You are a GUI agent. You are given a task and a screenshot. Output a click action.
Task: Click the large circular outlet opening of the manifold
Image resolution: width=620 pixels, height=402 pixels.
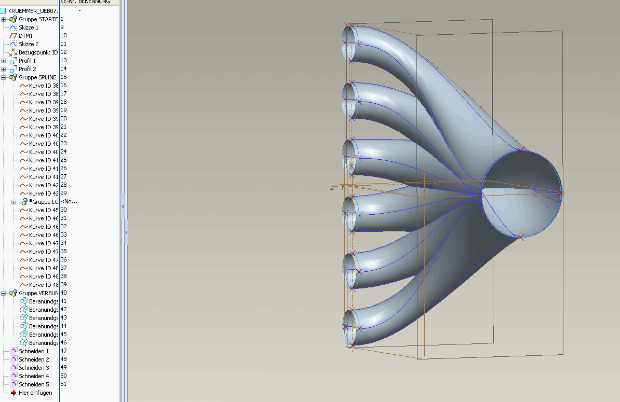pyautogui.click(x=521, y=195)
